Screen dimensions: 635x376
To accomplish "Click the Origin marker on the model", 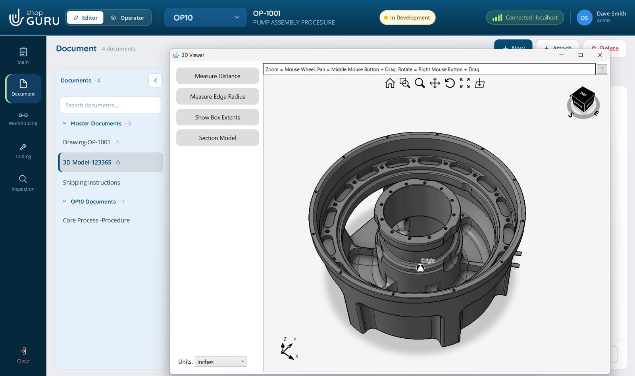I will click(x=420, y=268).
